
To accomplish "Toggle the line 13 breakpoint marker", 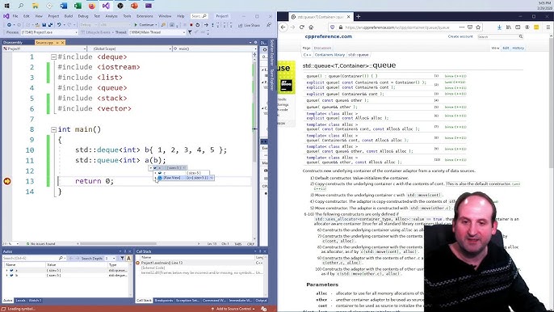I will point(6,181).
